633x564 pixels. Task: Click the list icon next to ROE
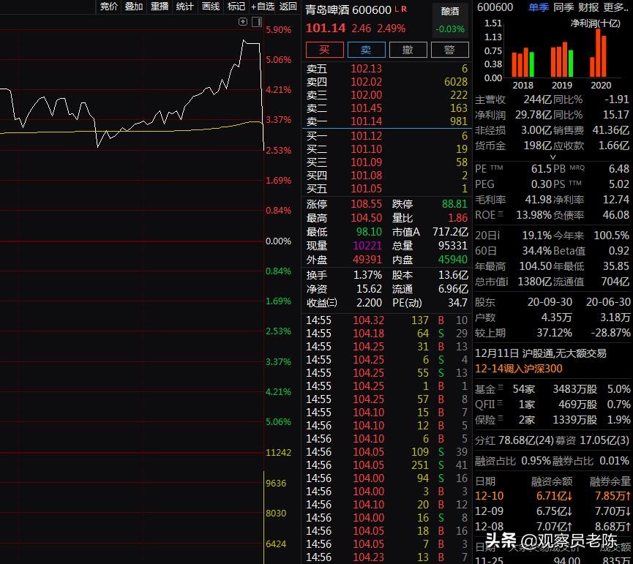coord(501,214)
